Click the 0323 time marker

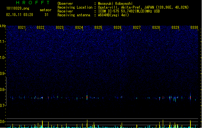coord(60,28)
